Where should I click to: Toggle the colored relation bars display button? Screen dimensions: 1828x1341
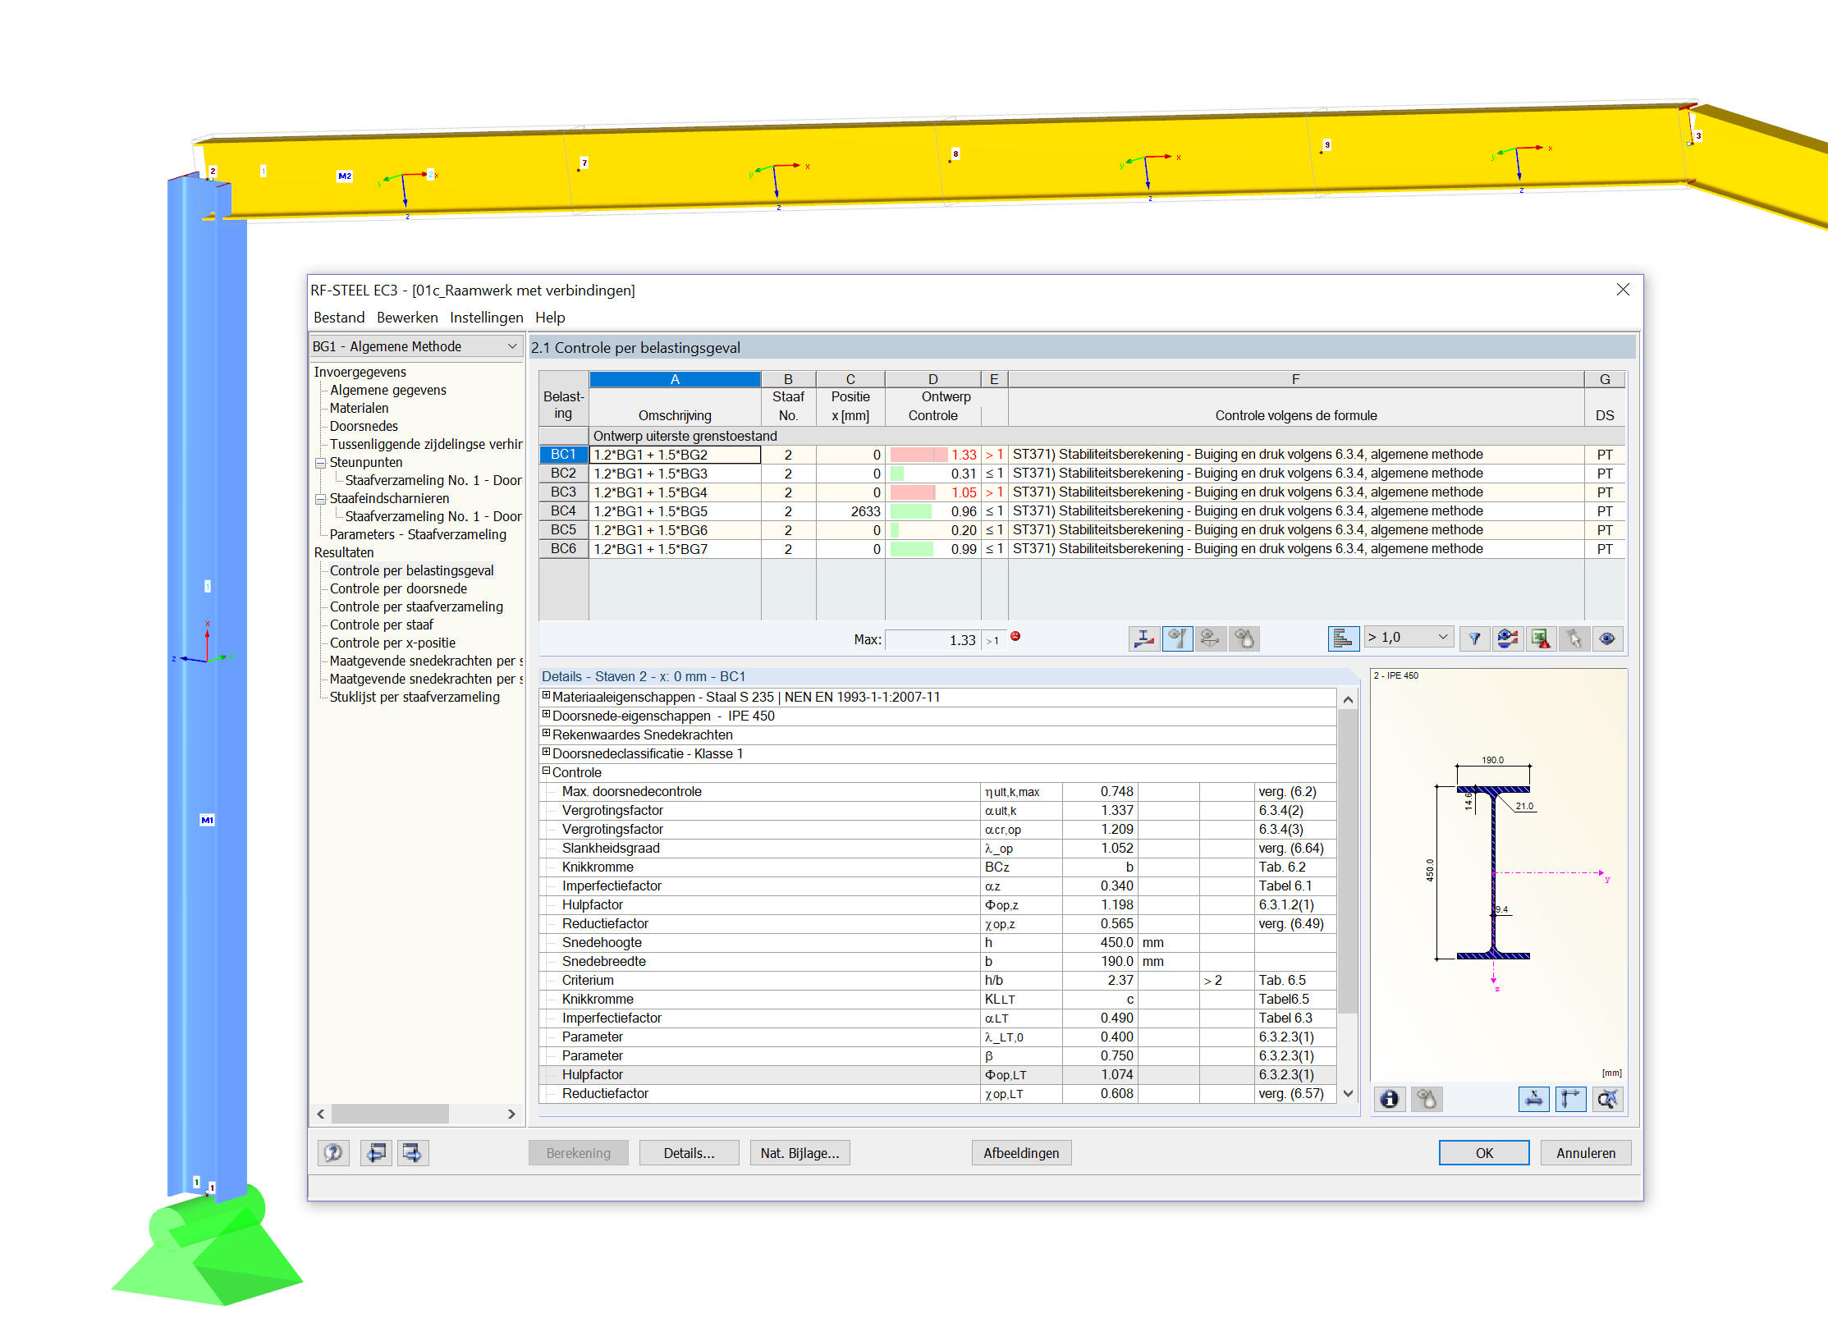click(x=1343, y=638)
